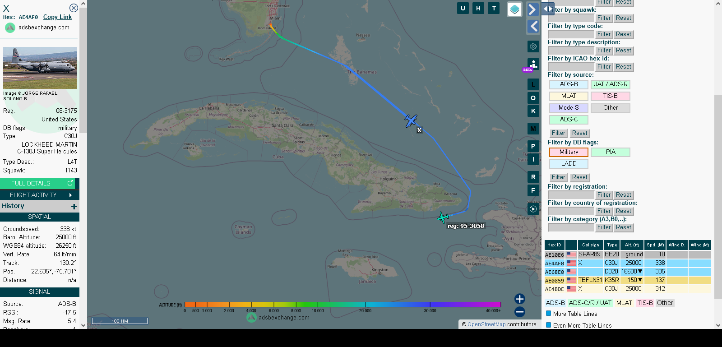Viewport: 722px width, 347px height.
Task: Collapse the SIGNAL section header
Action: (40, 292)
